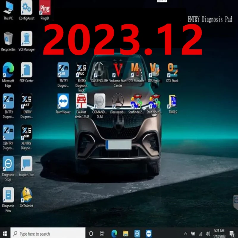Screen dimensions: 238x238
Task: Launch the Disassemb... shortcut
Action: click(118, 104)
